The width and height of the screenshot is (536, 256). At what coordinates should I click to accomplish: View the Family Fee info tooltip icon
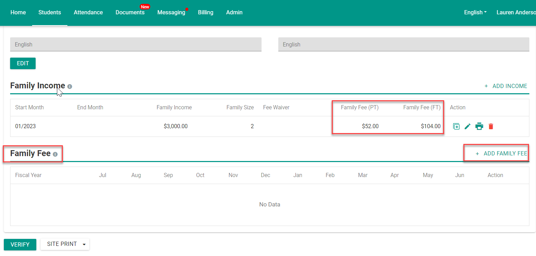tap(55, 154)
